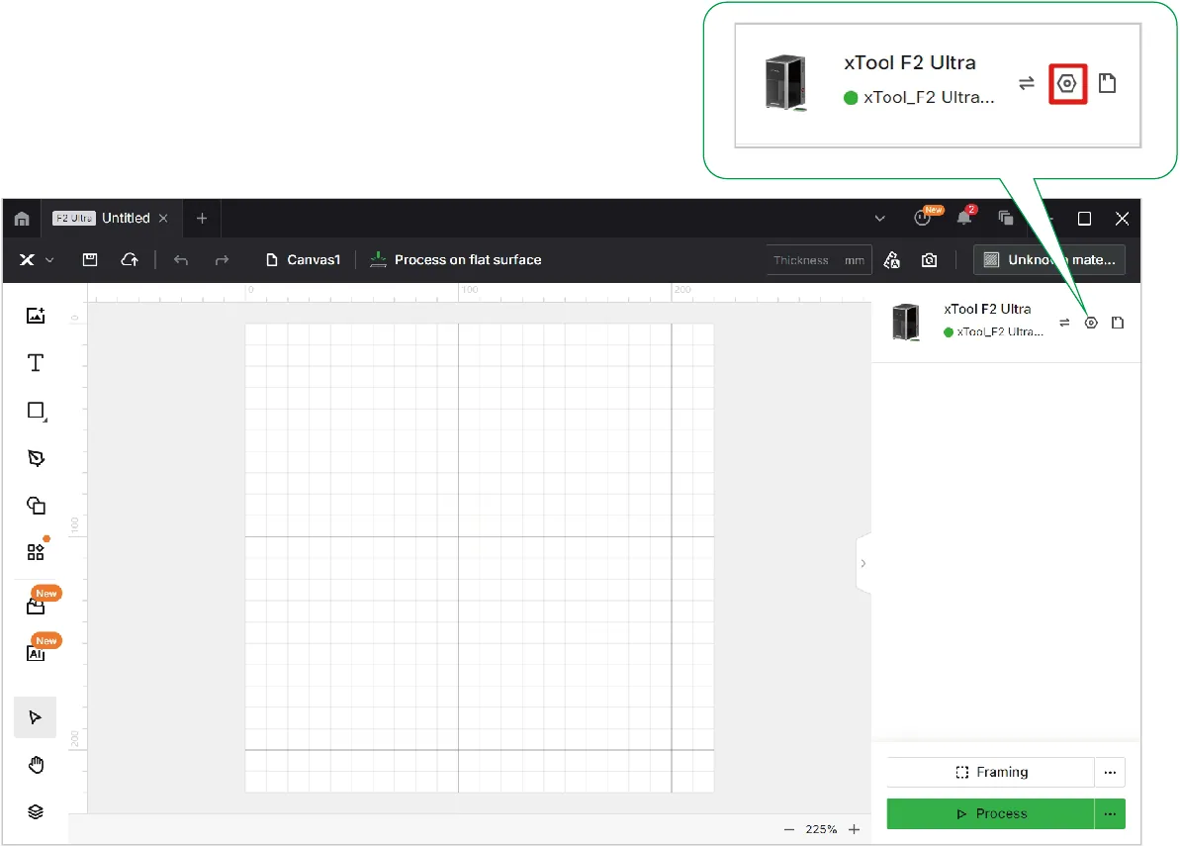Expand the title bar dropdown chevron
1180x846 pixels.
pyautogui.click(x=879, y=219)
